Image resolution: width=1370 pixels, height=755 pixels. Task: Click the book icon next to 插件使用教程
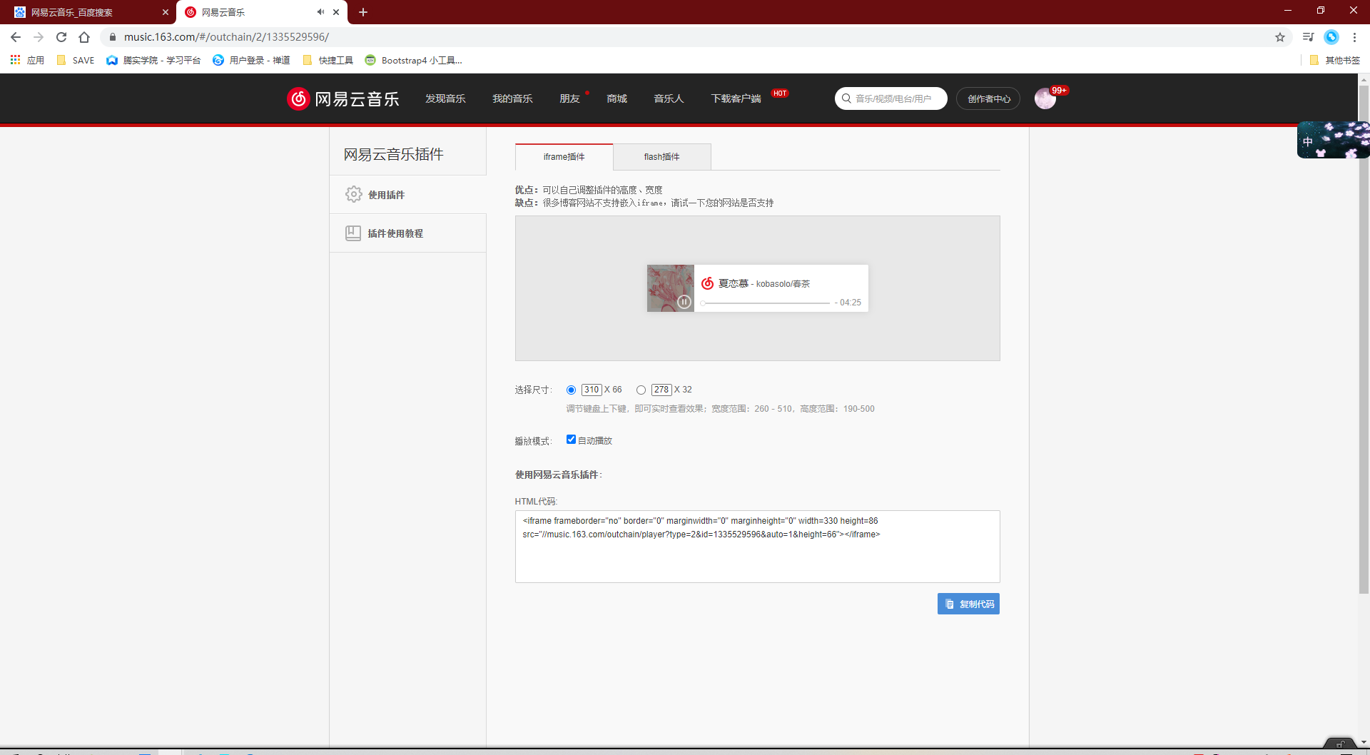point(353,233)
